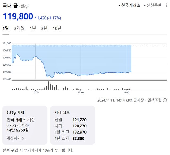Viewport: 170px width, 155px height.
Task: Click the 10:00 time axis label
Action: tap(36, 93)
